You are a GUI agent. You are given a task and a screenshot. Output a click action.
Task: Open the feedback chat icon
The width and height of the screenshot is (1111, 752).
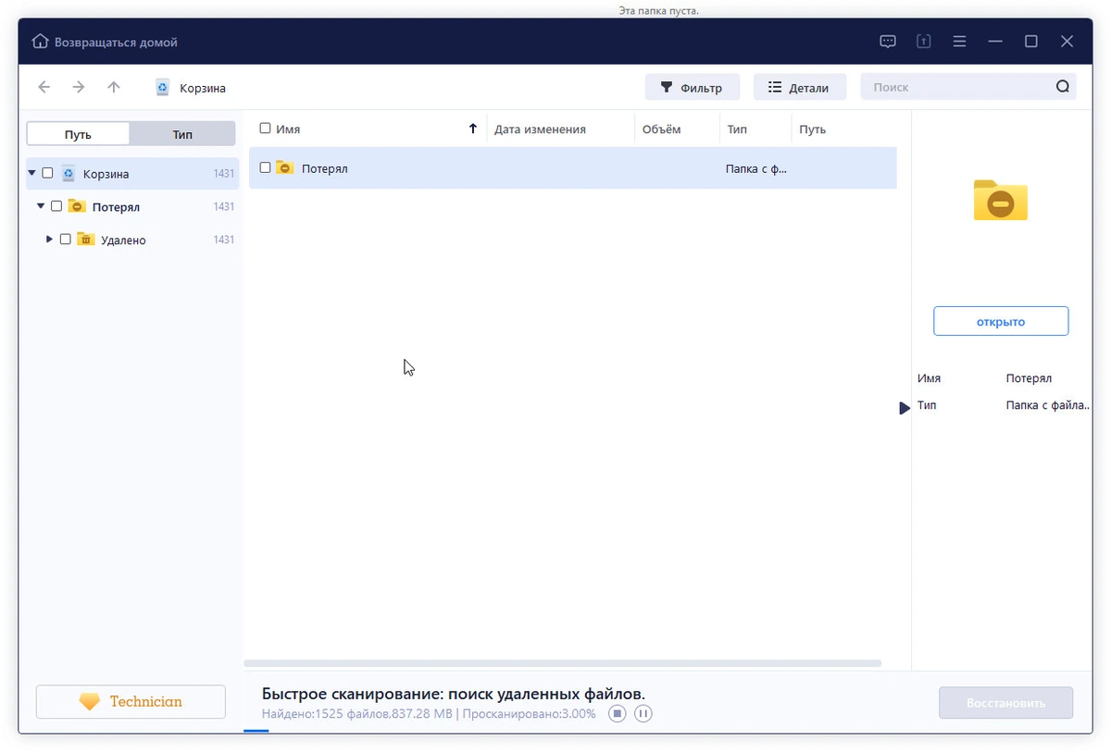(888, 42)
